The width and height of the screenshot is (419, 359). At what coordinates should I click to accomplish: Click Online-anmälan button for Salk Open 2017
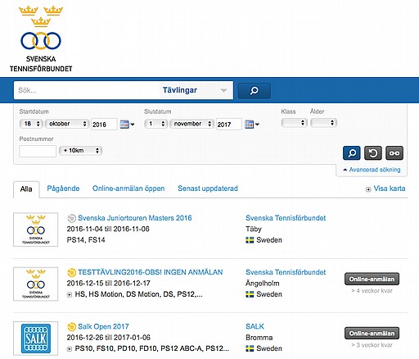372,334
